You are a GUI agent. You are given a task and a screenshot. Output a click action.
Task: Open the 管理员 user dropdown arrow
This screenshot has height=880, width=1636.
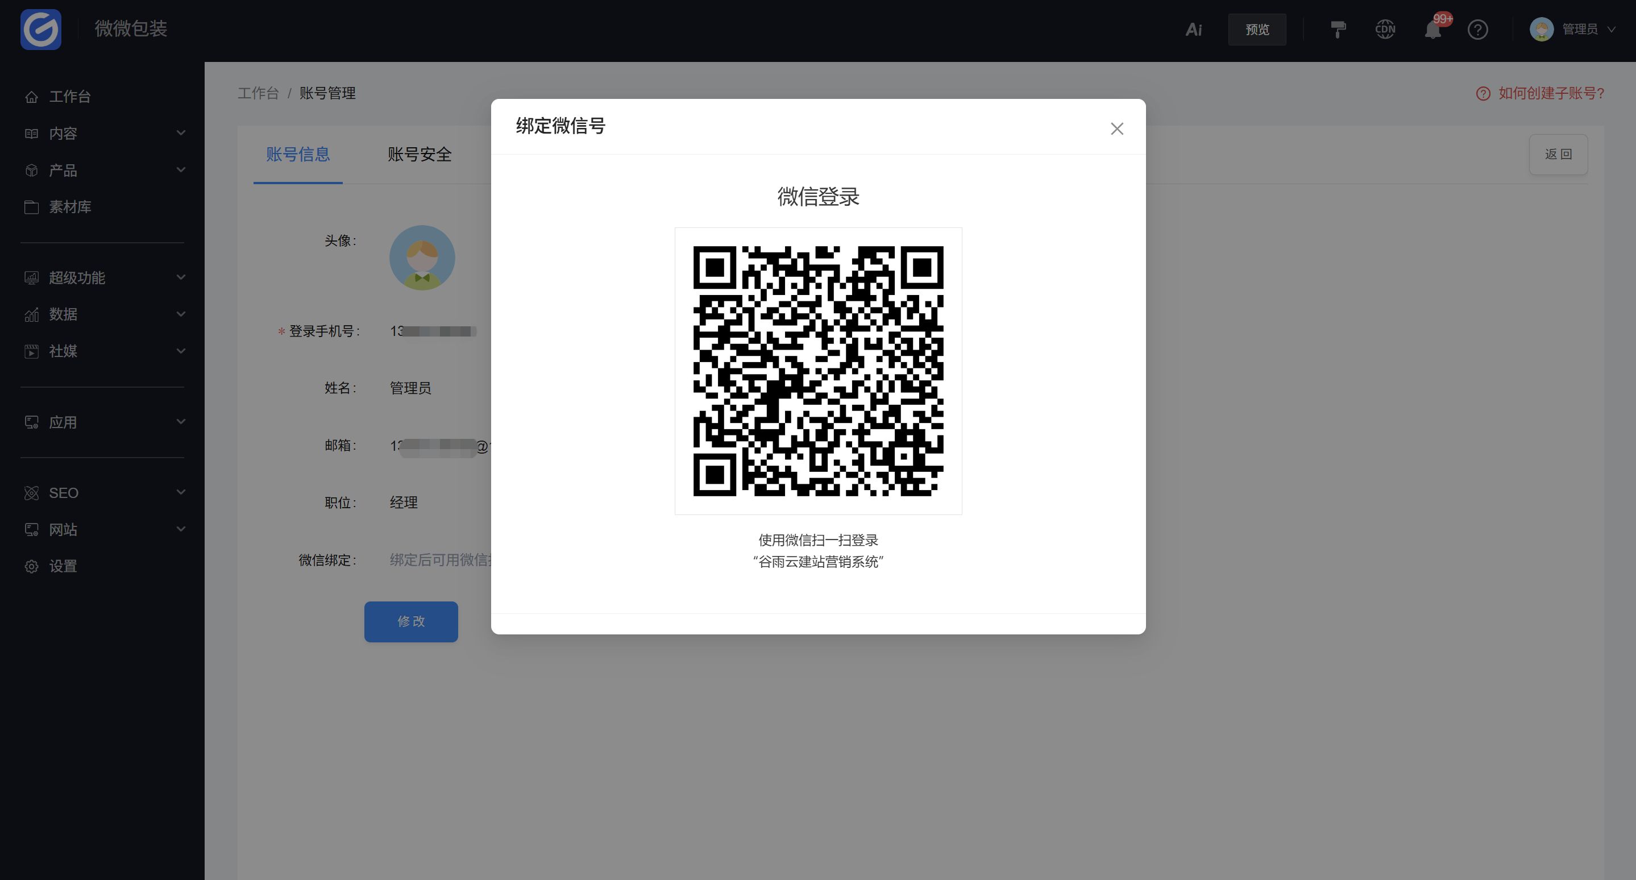(1611, 29)
